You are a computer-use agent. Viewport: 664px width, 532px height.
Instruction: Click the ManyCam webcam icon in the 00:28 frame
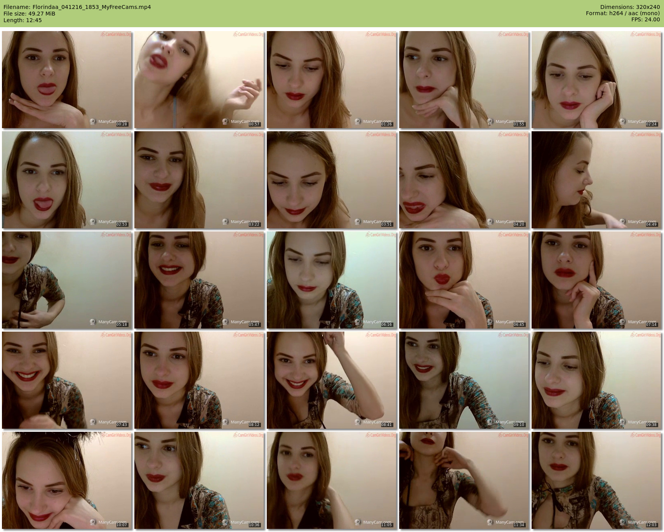[93, 122]
